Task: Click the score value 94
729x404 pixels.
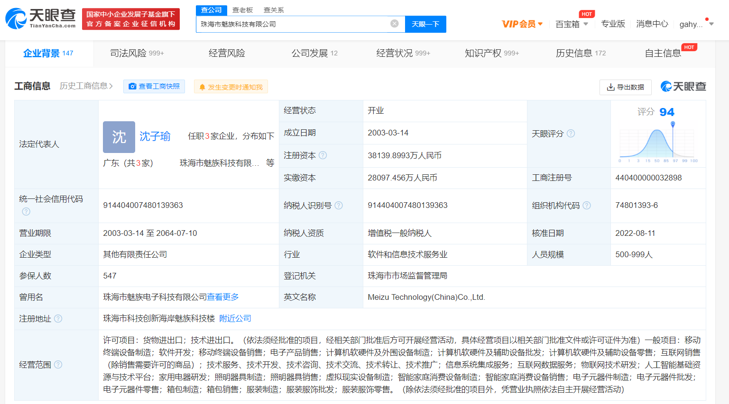Action: coord(666,112)
